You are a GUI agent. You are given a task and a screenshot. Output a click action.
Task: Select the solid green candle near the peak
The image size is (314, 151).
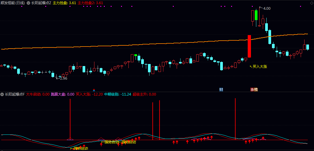(256, 15)
